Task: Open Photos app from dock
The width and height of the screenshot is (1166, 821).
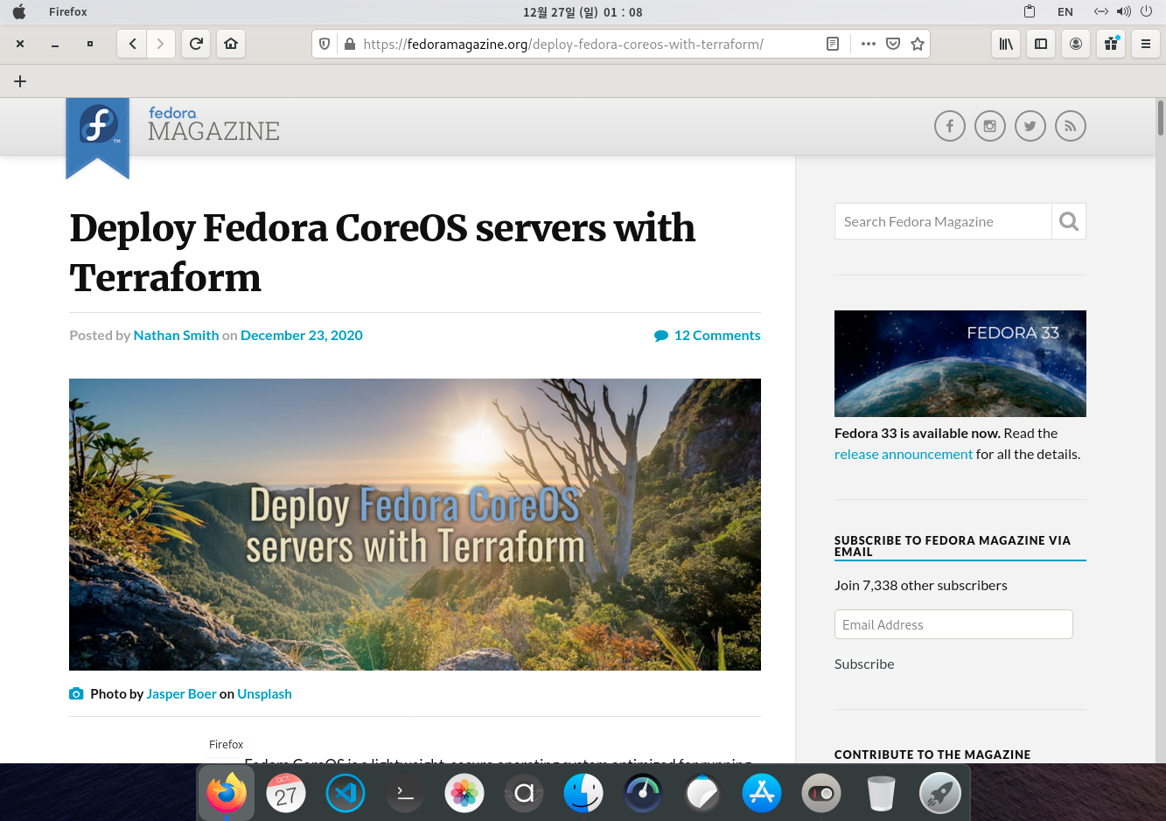Action: pos(464,793)
